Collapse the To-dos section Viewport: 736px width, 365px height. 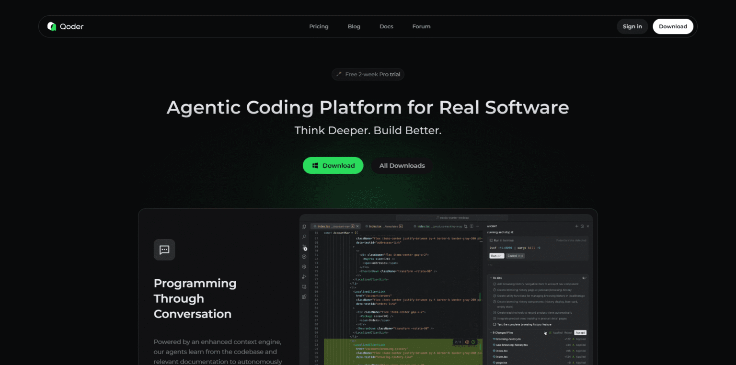[x=491, y=278]
